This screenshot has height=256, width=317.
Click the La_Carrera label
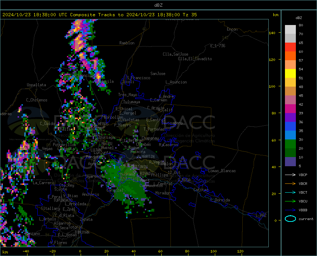click(43, 183)
